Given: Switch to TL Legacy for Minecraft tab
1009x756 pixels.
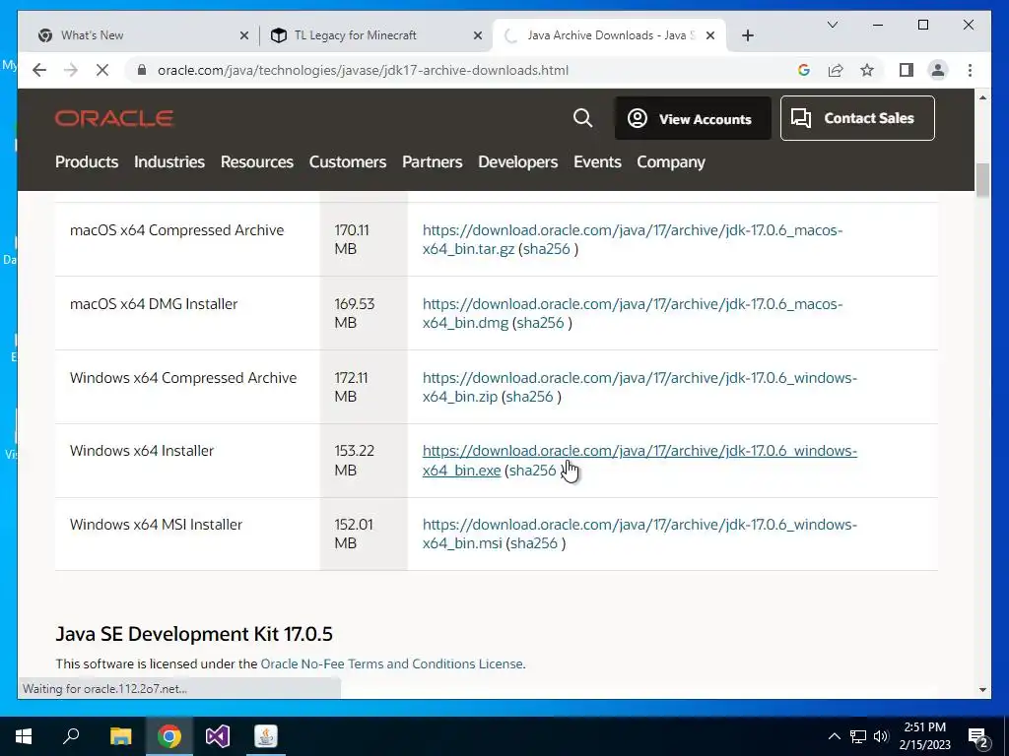Looking at the screenshot, I should (x=375, y=35).
